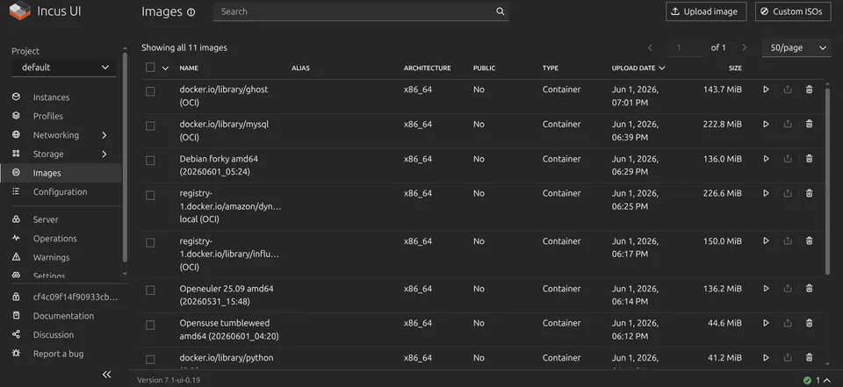Click the Custom ISOs button
Viewport: 843px width, 387px height.
(x=793, y=11)
